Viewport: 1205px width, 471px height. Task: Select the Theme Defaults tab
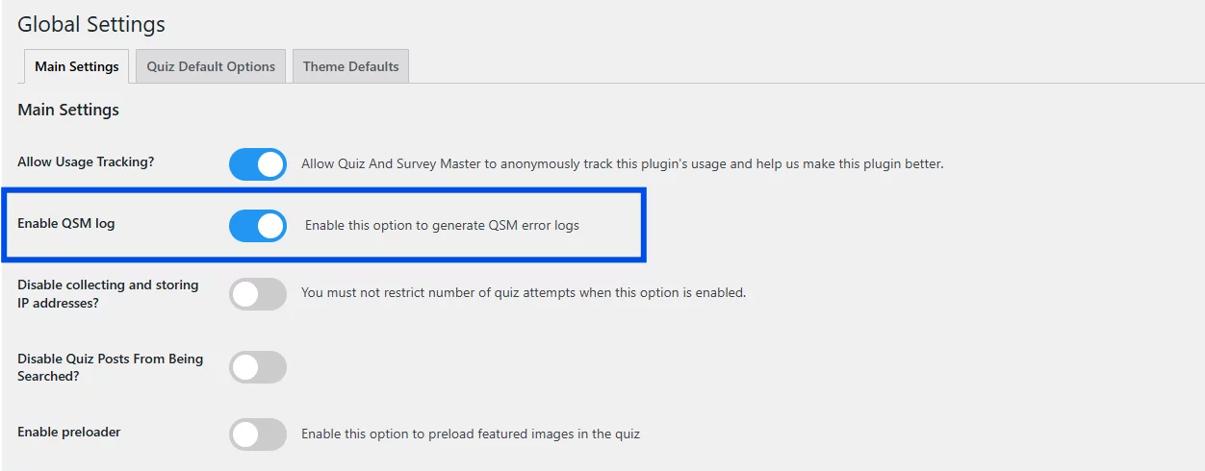click(x=350, y=66)
